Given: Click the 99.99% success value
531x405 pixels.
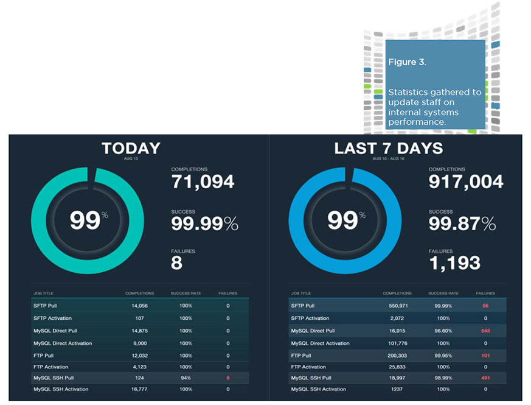Looking at the screenshot, I should 204,224.
